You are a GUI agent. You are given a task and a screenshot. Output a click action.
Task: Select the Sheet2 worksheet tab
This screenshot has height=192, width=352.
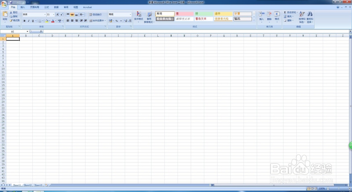tap(27, 185)
